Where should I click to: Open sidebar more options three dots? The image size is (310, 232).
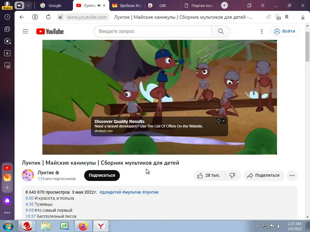tap(7, 213)
